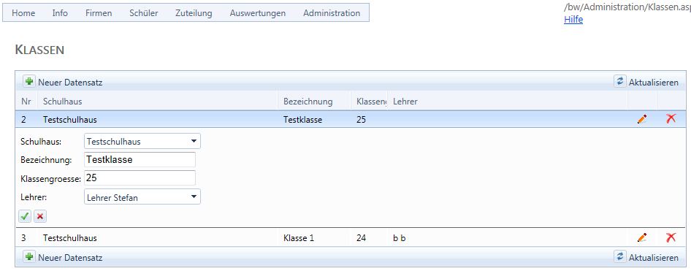Sort by Schulhaus column header
Image resolution: width=691 pixels, height=271 pixels.
(63, 102)
